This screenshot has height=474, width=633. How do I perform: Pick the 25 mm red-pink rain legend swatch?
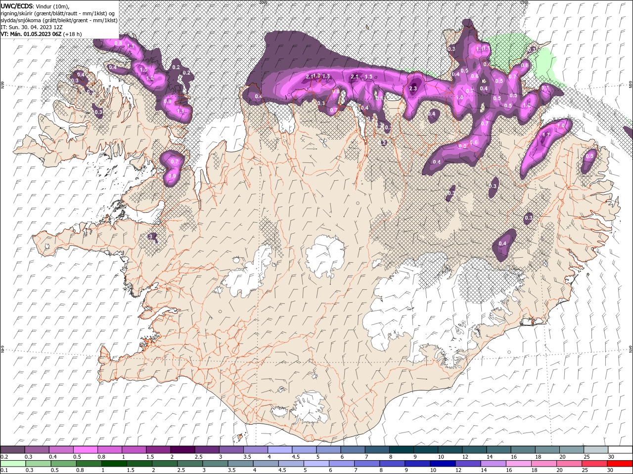(x=594, y=464)
